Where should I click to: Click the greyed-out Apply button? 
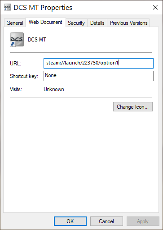[x=143, y=221]
